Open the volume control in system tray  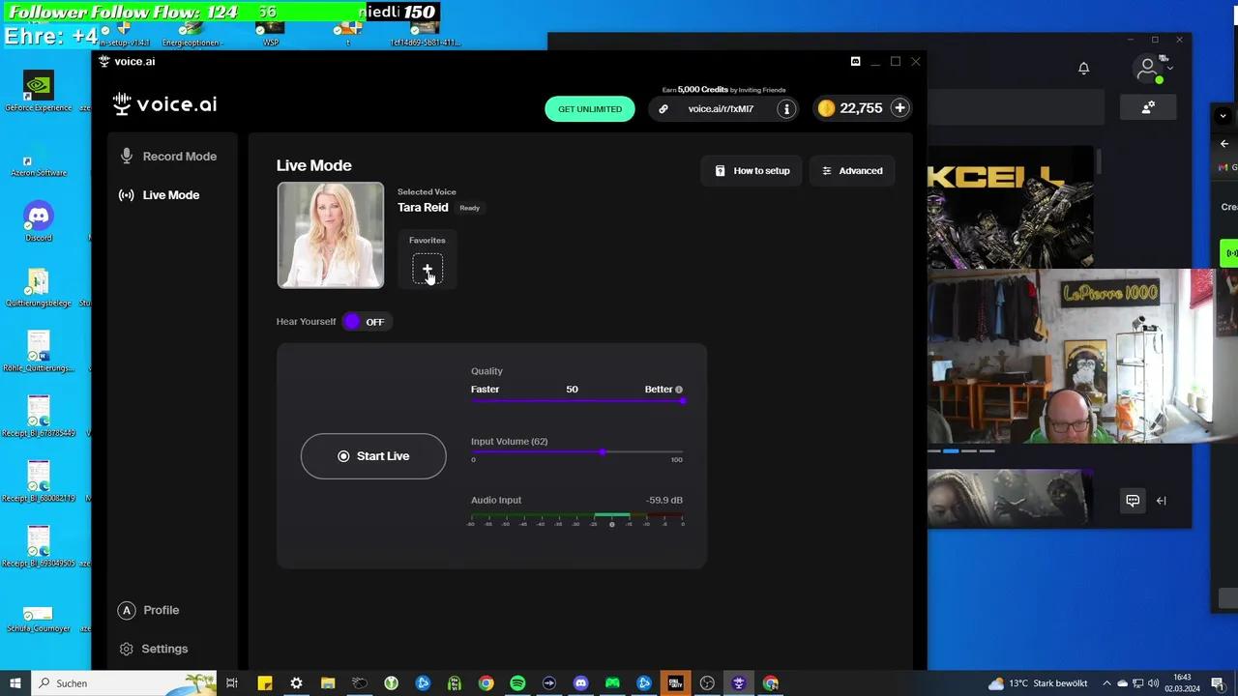pos(1153,683)
